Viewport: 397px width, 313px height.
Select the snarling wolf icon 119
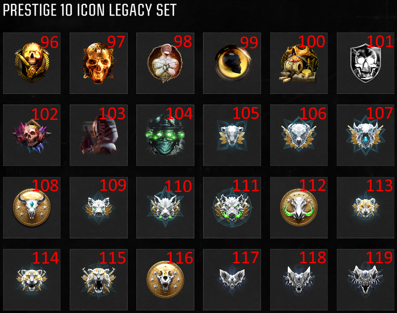(365, 280)
